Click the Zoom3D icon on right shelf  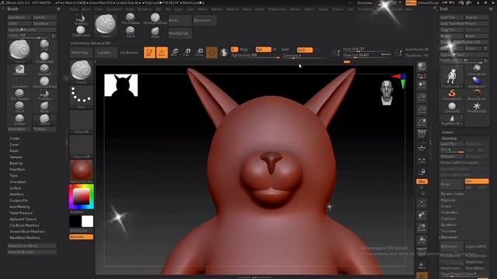422,228
